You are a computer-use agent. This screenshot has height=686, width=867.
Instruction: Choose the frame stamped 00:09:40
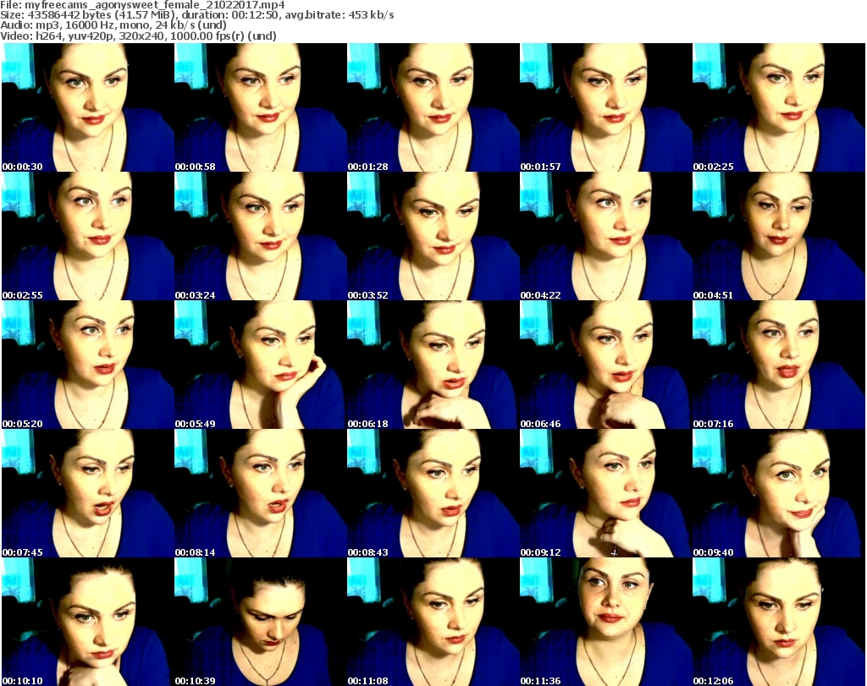point(779,493)
